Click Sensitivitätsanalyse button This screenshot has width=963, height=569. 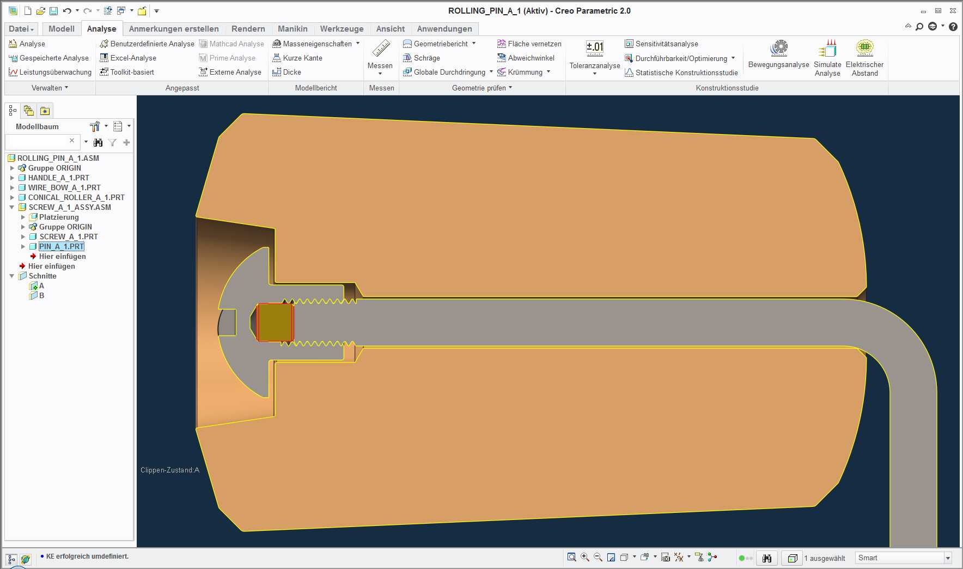click(661, 44)
